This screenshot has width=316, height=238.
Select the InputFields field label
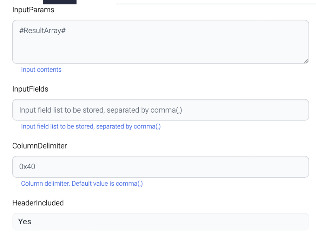tap(30, 89)
